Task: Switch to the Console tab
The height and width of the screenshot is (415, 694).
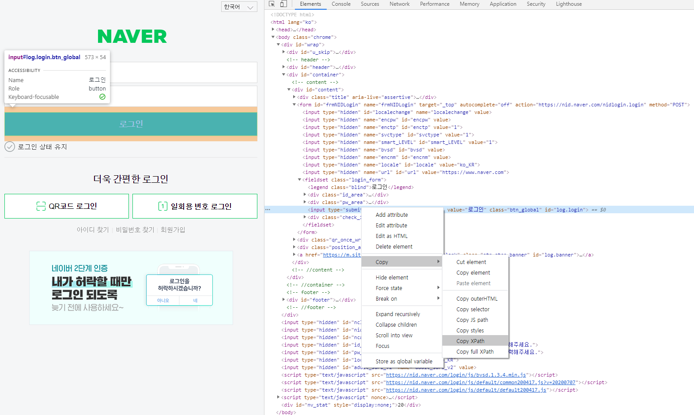Action: (x=341, y=4)
